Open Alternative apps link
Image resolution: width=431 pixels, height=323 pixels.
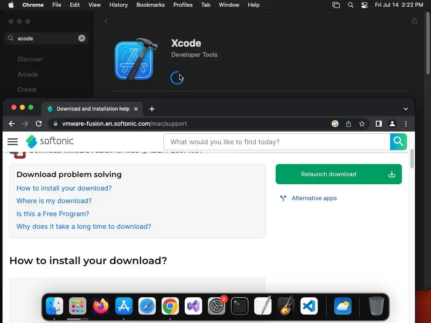[314, 198]
